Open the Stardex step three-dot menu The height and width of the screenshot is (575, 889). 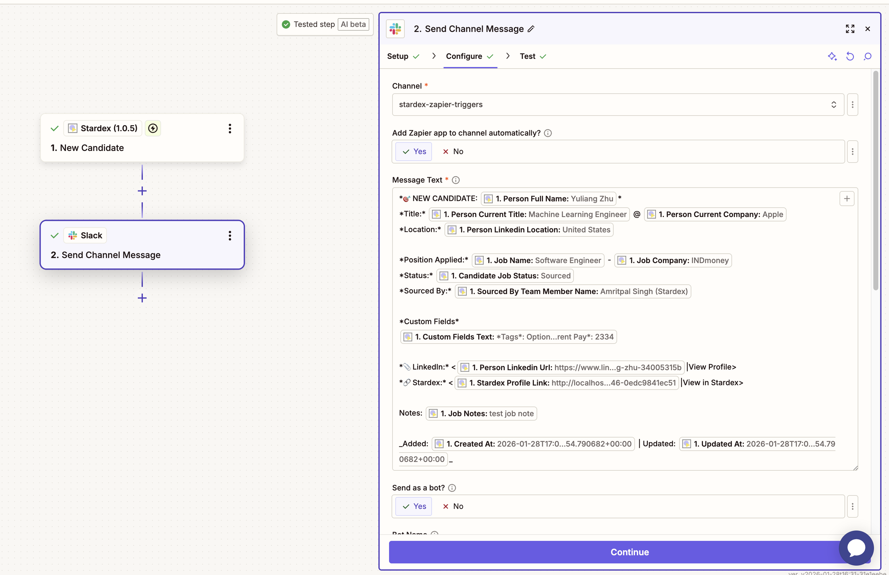coord(230,128)
